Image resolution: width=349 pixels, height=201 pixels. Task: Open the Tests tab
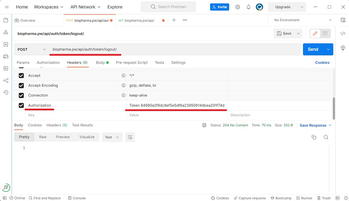click(160, 62)
